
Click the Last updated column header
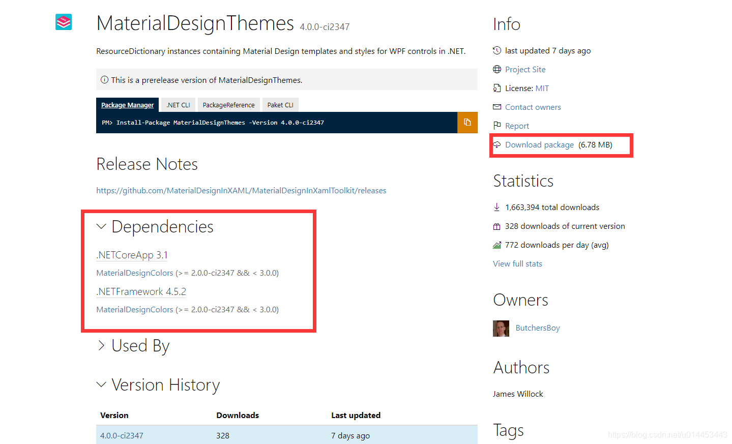(x=356, y=415)
